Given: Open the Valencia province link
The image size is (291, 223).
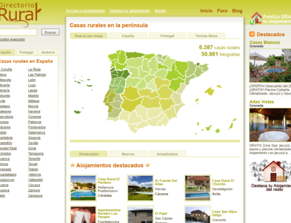Looking at the screenshot, I should click(x=34, y=174).
